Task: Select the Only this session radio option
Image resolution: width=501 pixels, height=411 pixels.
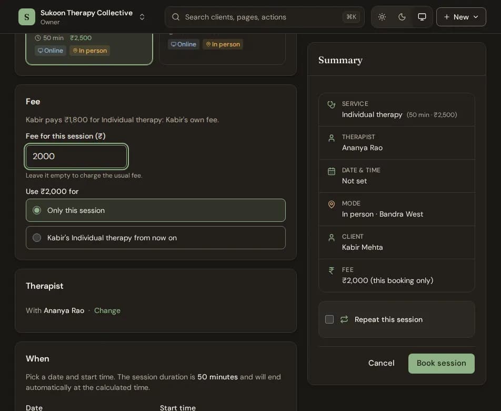Action: pos(156,210)
